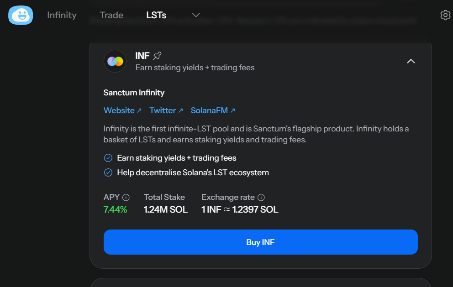This screenshot has height=287, width=453.
Task: Collapse the INF card with the chevron
Action: (x=411, y=61)
